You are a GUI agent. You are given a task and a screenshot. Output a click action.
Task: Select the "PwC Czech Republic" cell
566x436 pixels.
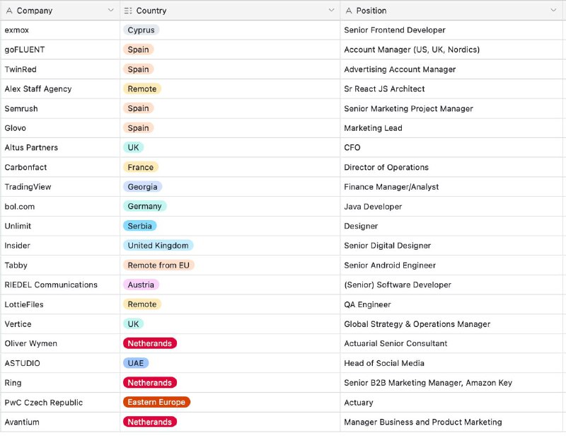(60, 403)
